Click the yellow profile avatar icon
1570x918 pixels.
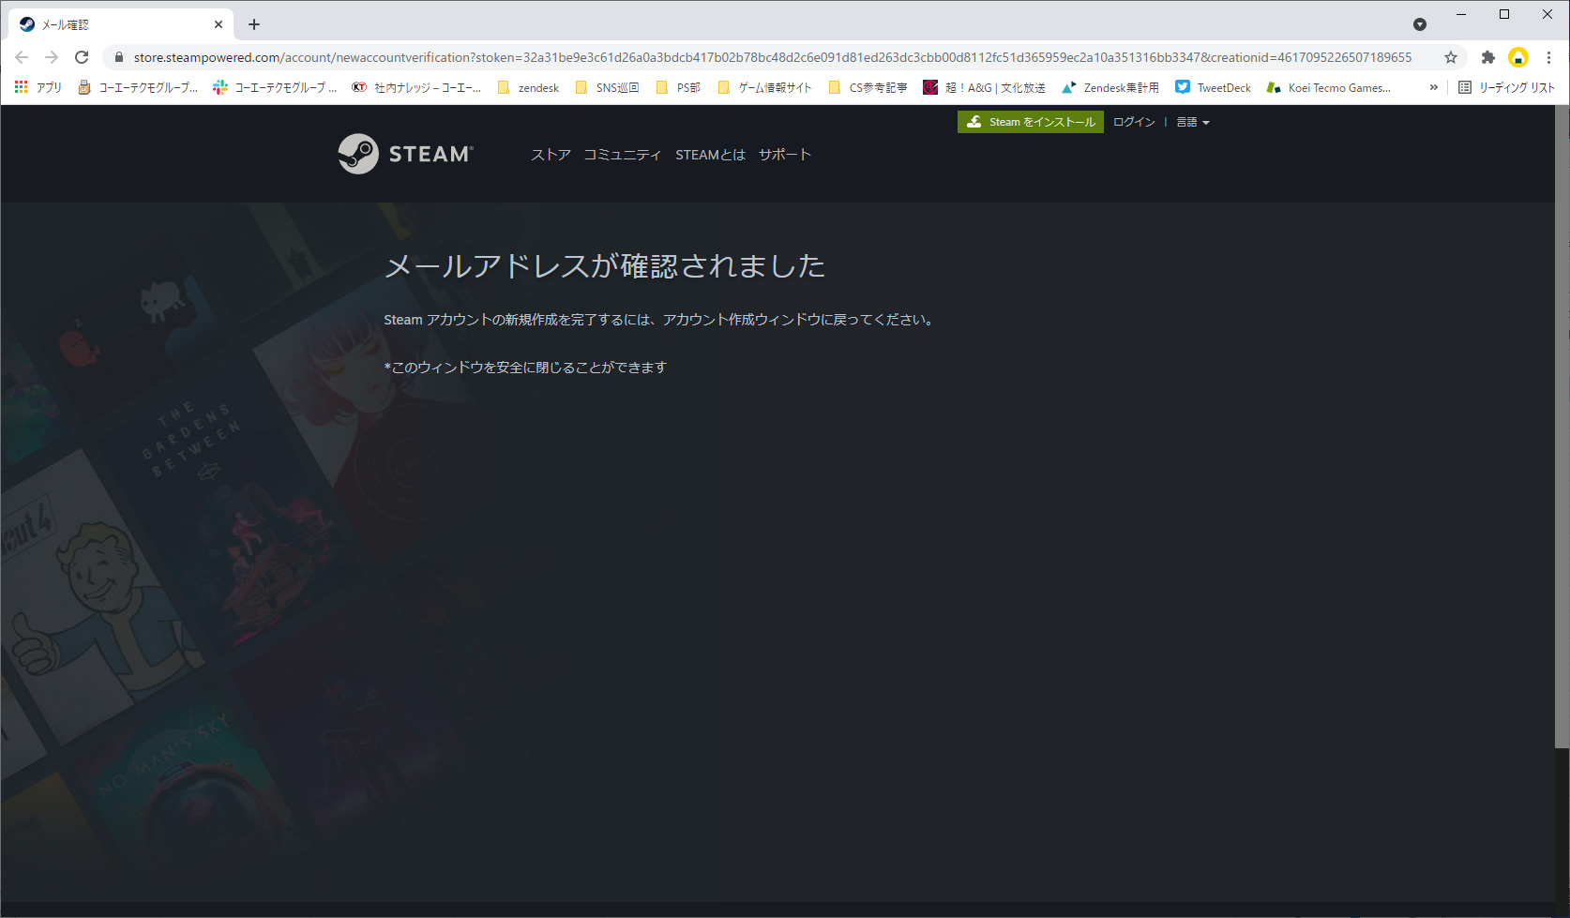(1517, 57)
